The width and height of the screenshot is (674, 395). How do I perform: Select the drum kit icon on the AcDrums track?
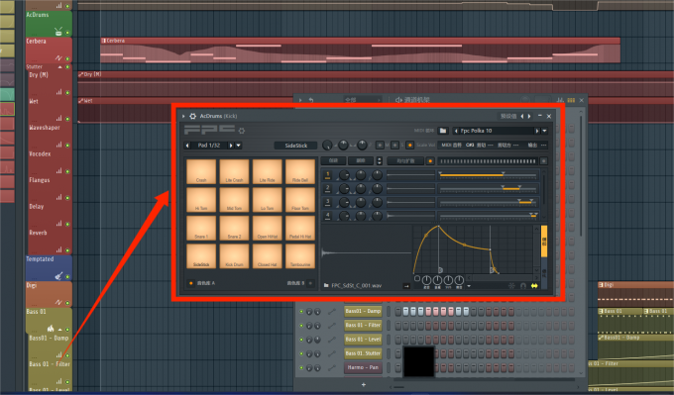[x=58, y=32]
